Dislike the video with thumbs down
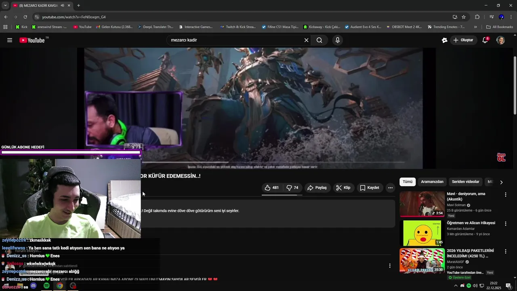 click(292, 188)
